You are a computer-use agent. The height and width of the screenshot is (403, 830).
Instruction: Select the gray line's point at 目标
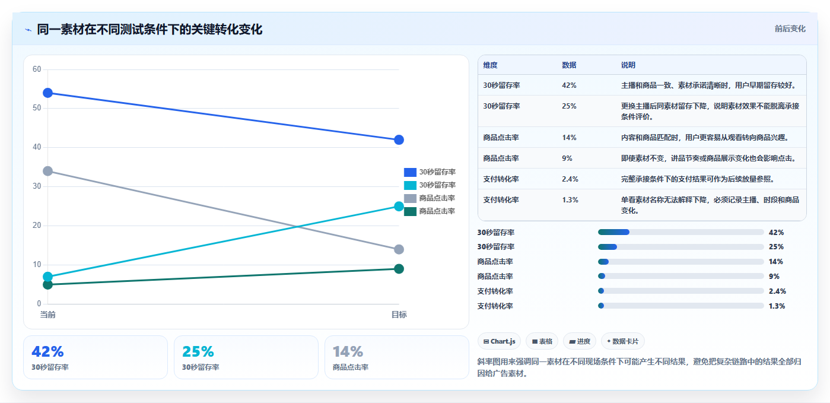[x=399, y=249]
